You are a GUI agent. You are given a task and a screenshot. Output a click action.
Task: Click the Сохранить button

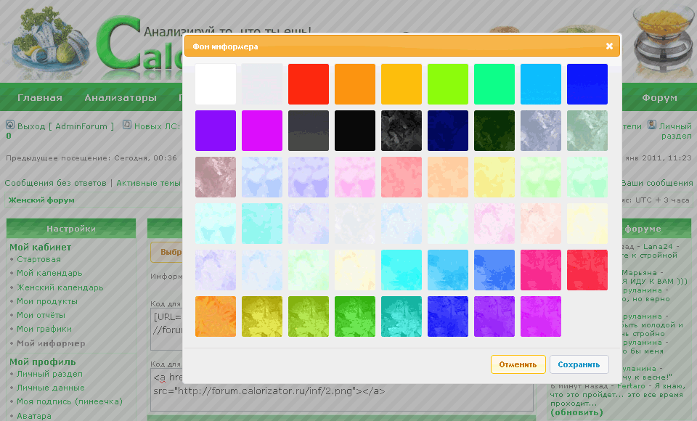pos(579,364)
